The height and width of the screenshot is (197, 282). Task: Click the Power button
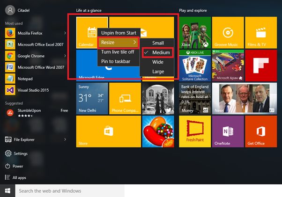click(14, 166)
